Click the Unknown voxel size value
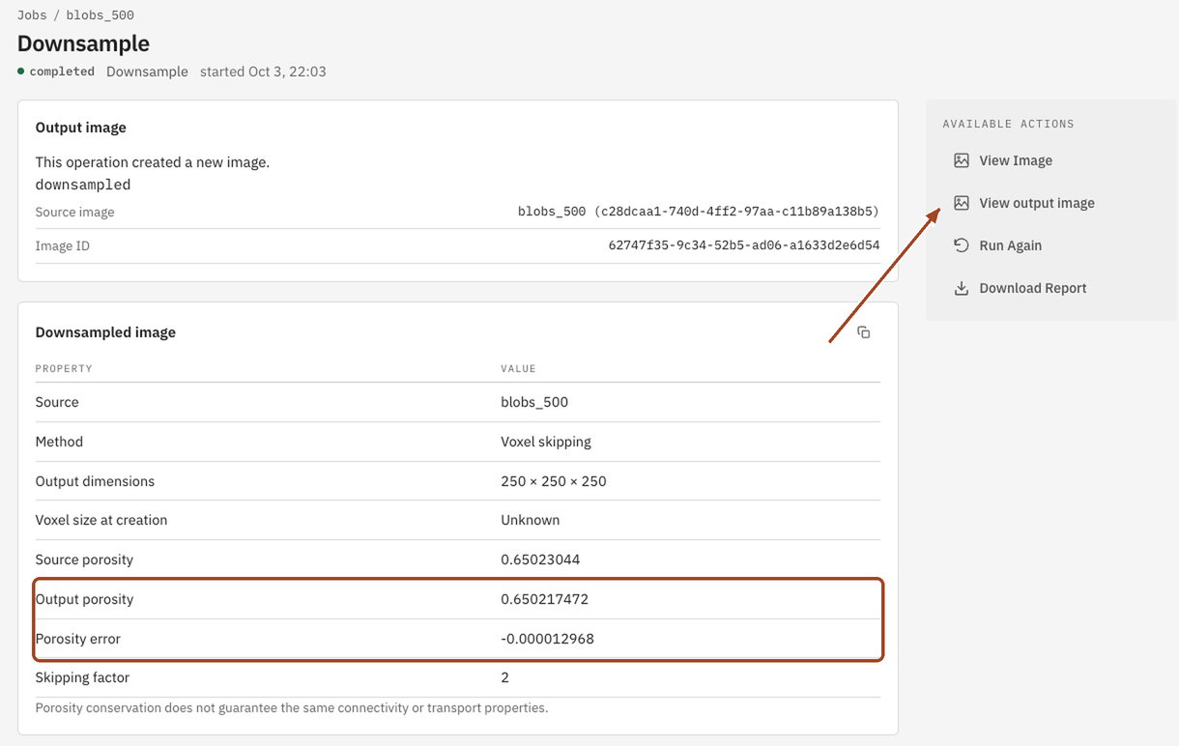 (530, 520)
